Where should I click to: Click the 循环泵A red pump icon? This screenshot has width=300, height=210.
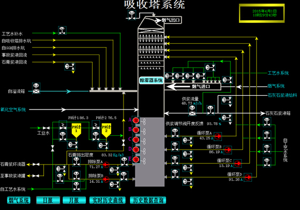click(x=218, y=136)
